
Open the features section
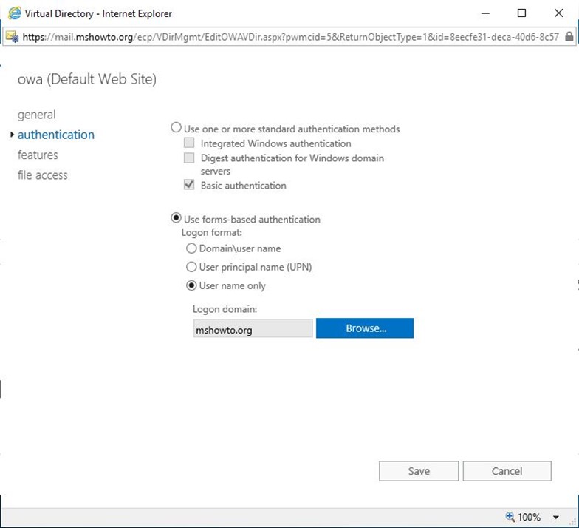pos(38,155)
